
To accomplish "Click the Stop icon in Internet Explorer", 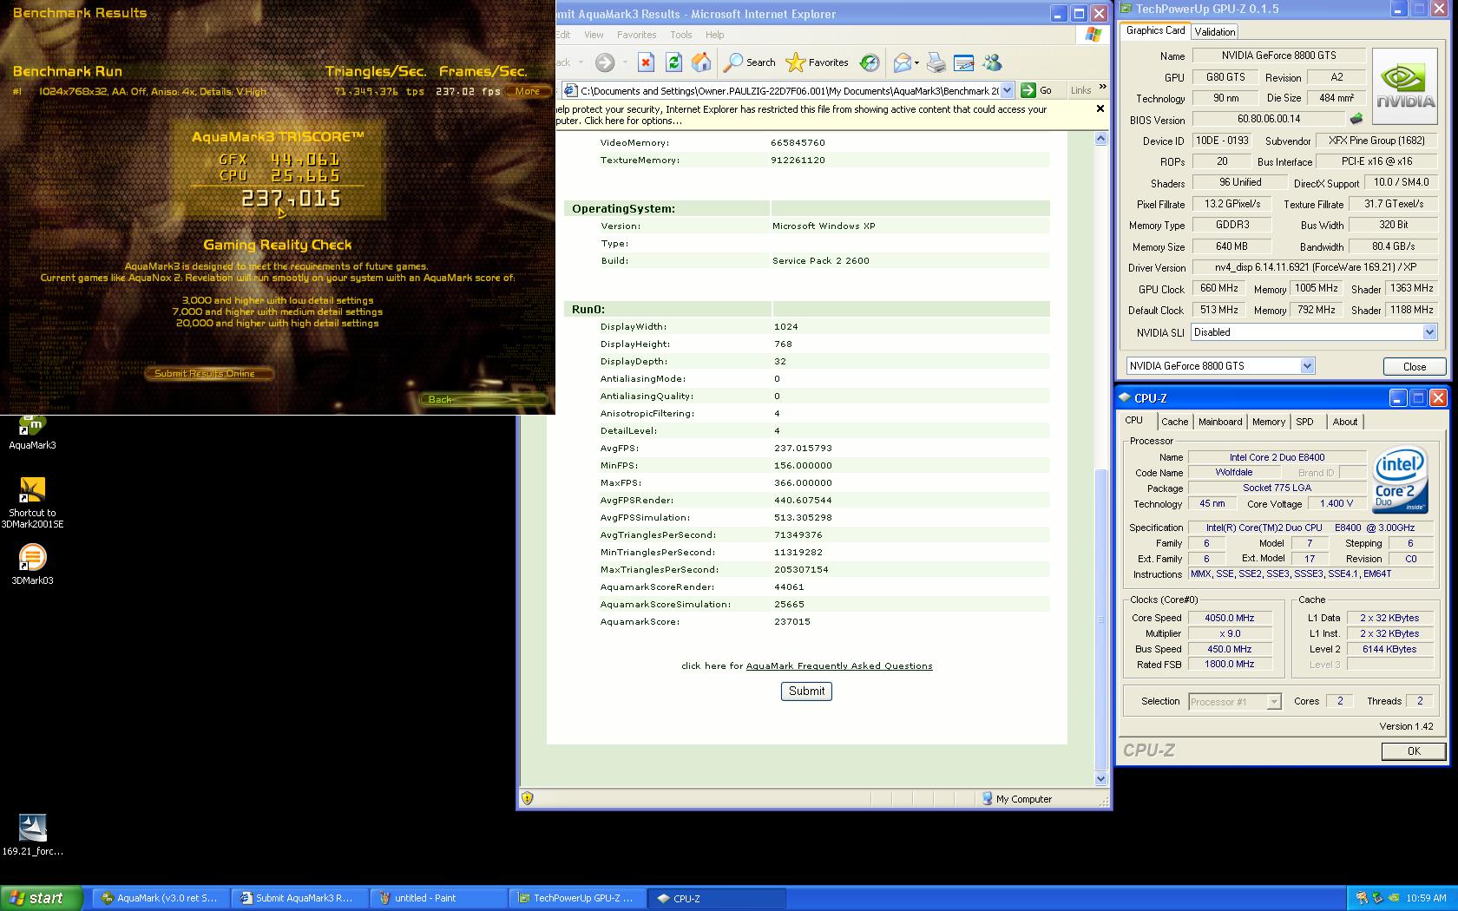I will click(646, 62).
